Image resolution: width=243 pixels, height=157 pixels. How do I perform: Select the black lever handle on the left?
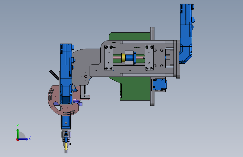(54, 75)
